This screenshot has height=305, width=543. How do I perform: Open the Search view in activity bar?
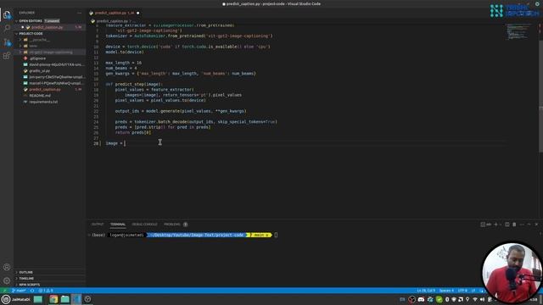point(7,28)
